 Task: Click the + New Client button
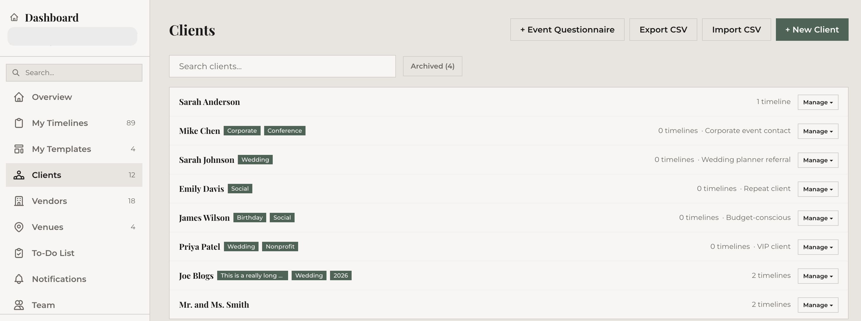[812, 30]
